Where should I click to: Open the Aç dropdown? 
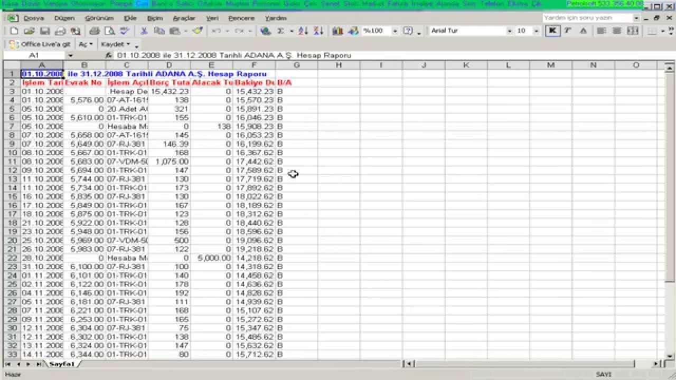tap(86, 44)
